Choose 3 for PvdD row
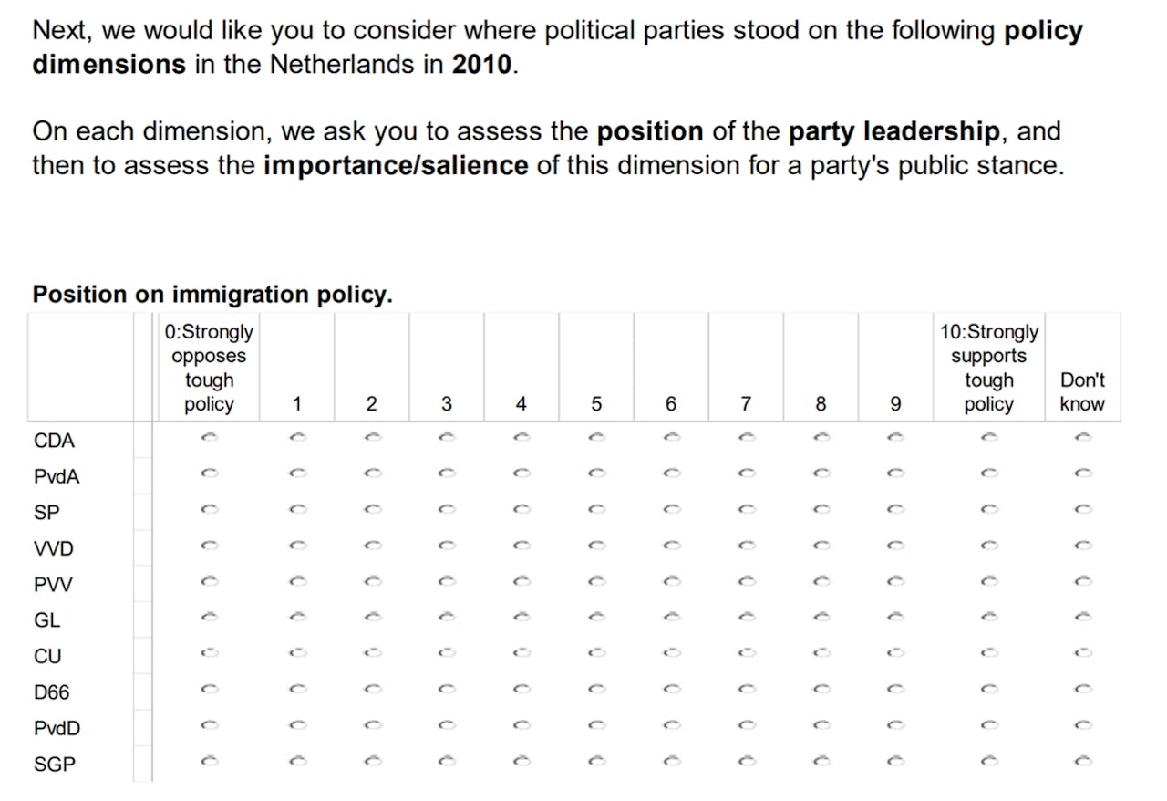 click(446, 725)
